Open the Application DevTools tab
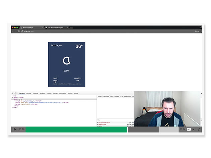Screen dimensions: 211x158 click(62, 93)
